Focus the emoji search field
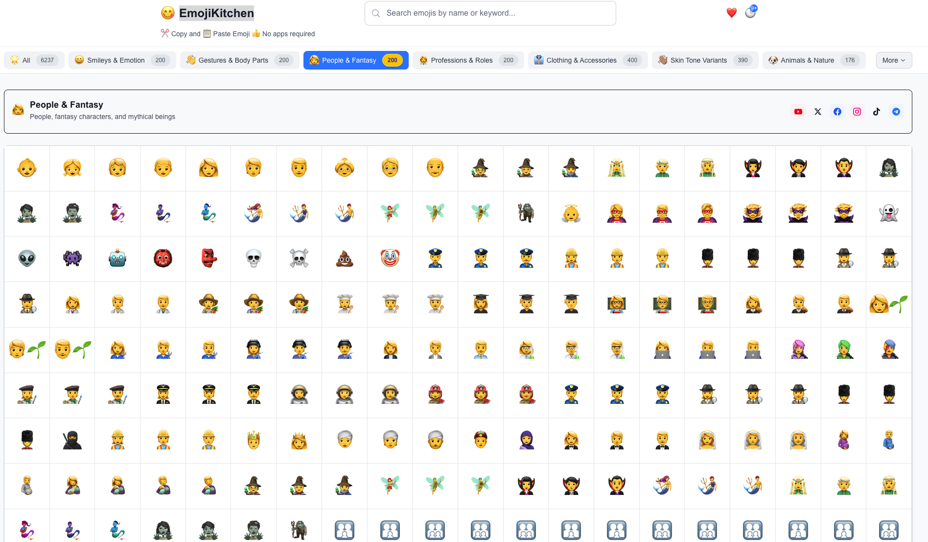 (490, 13)
